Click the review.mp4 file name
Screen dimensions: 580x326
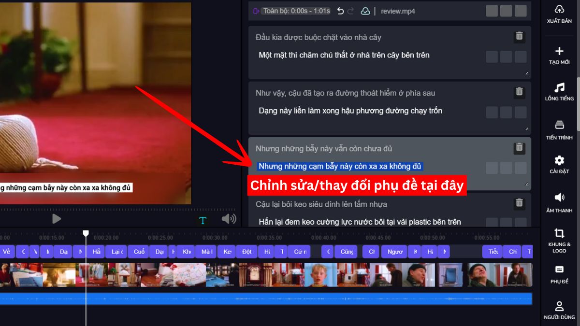click(x=398, y=11)
